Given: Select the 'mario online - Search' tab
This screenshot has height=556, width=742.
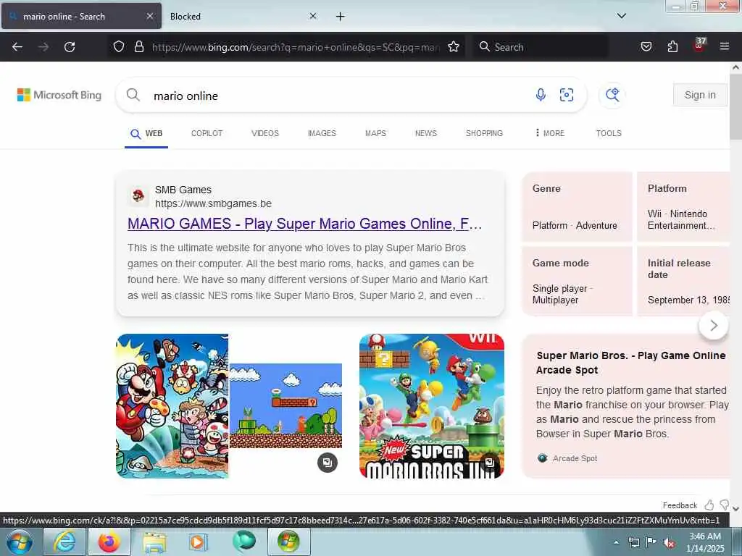Looking at the screenshot, I should pos(81,17).
